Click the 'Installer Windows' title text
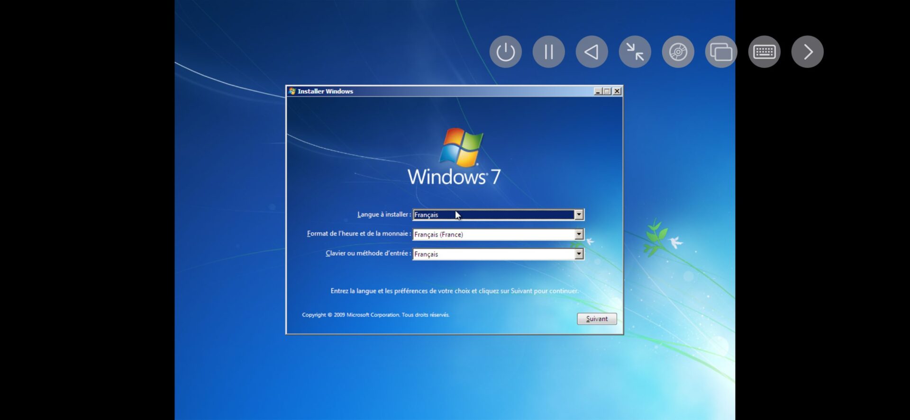 pyautogui.click(x=325, y=91)
